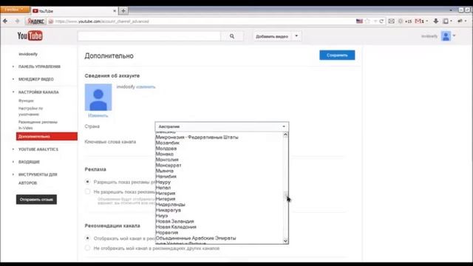Viewport: 473px width, 266px height.
Task: Click the Добавить видео button
Action: pos(272,36)
